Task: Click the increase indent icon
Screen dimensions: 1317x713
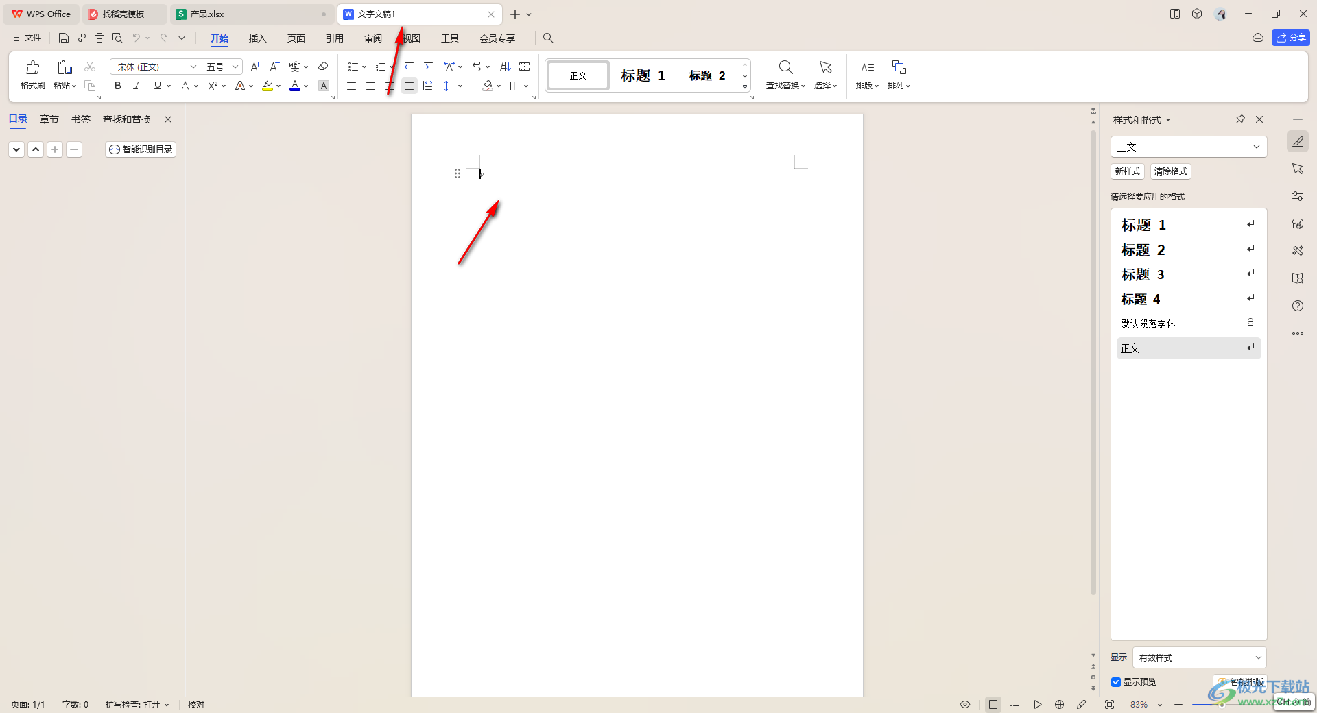Action: pos(428,67)
